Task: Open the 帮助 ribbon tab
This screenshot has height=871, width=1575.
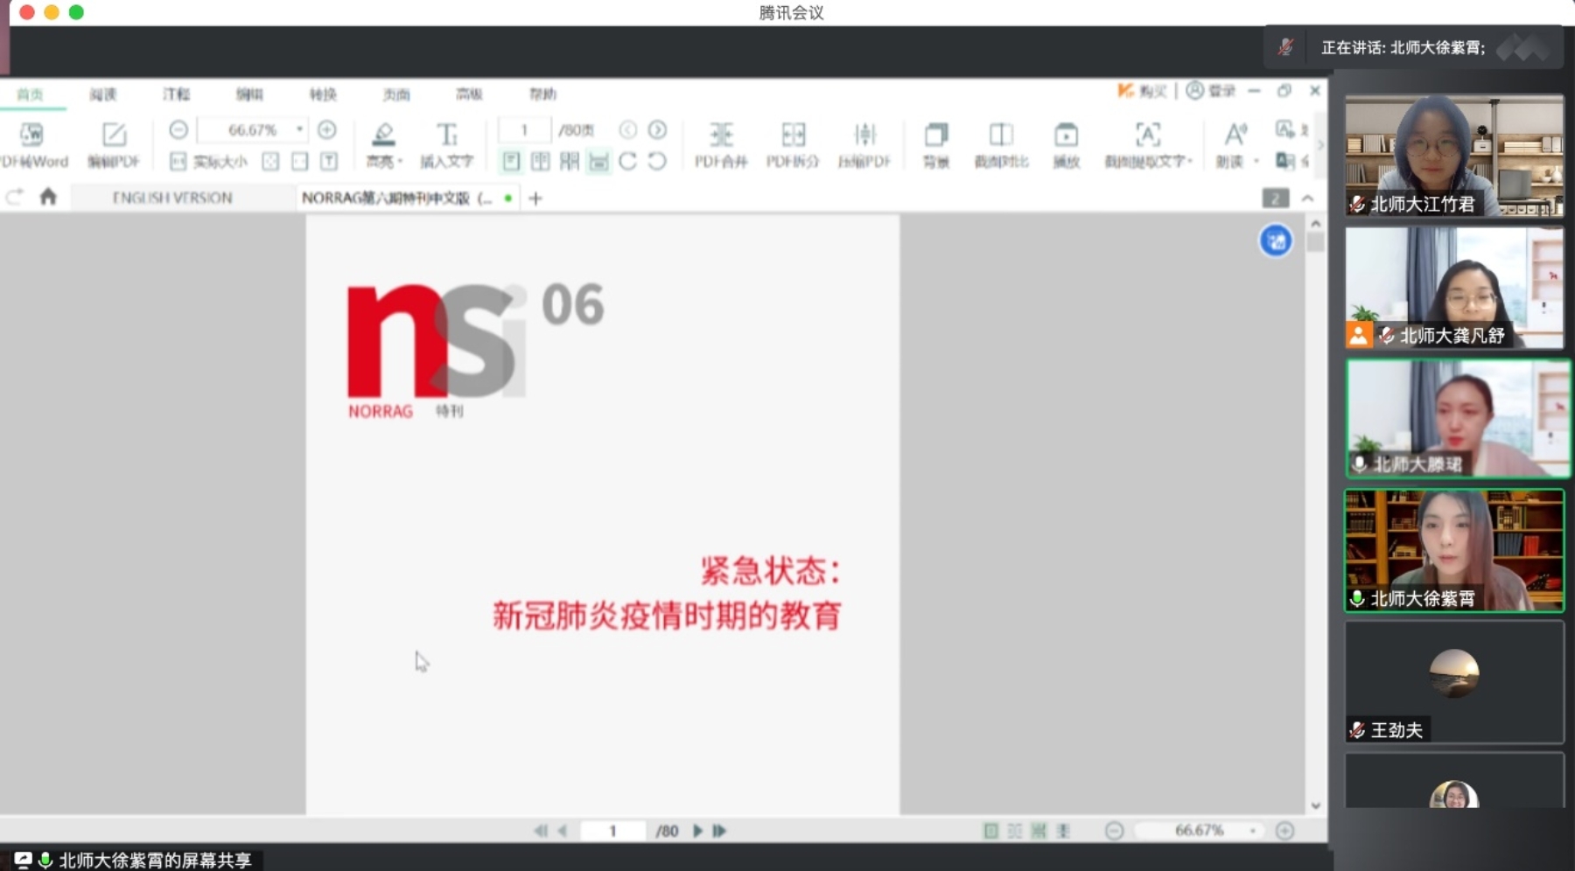Action: (x=542, y=94)
